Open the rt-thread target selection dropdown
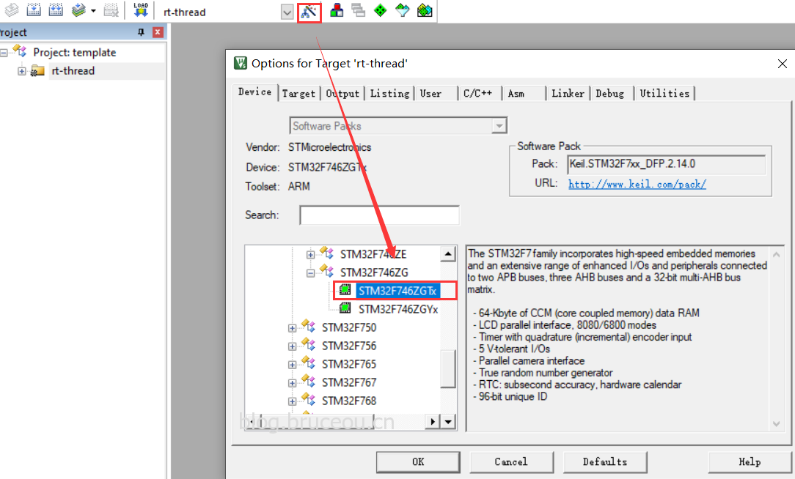 (287, 12)
